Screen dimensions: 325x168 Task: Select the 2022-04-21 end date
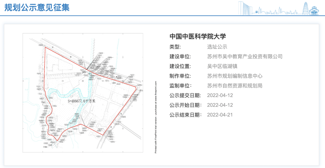tap(220, 115)
